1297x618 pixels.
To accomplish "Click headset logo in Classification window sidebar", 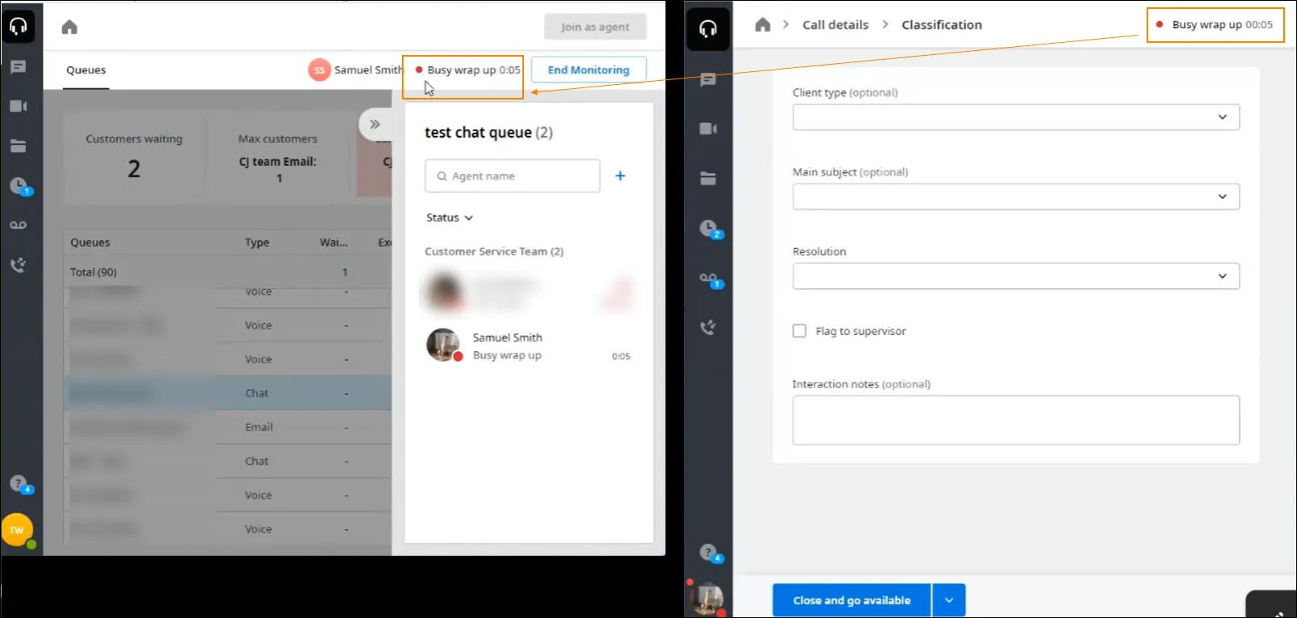I will click(708, 29).
